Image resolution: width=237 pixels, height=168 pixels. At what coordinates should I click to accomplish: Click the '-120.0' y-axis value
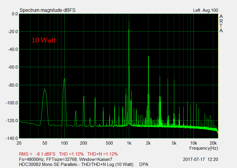click(x=12, y=121)
